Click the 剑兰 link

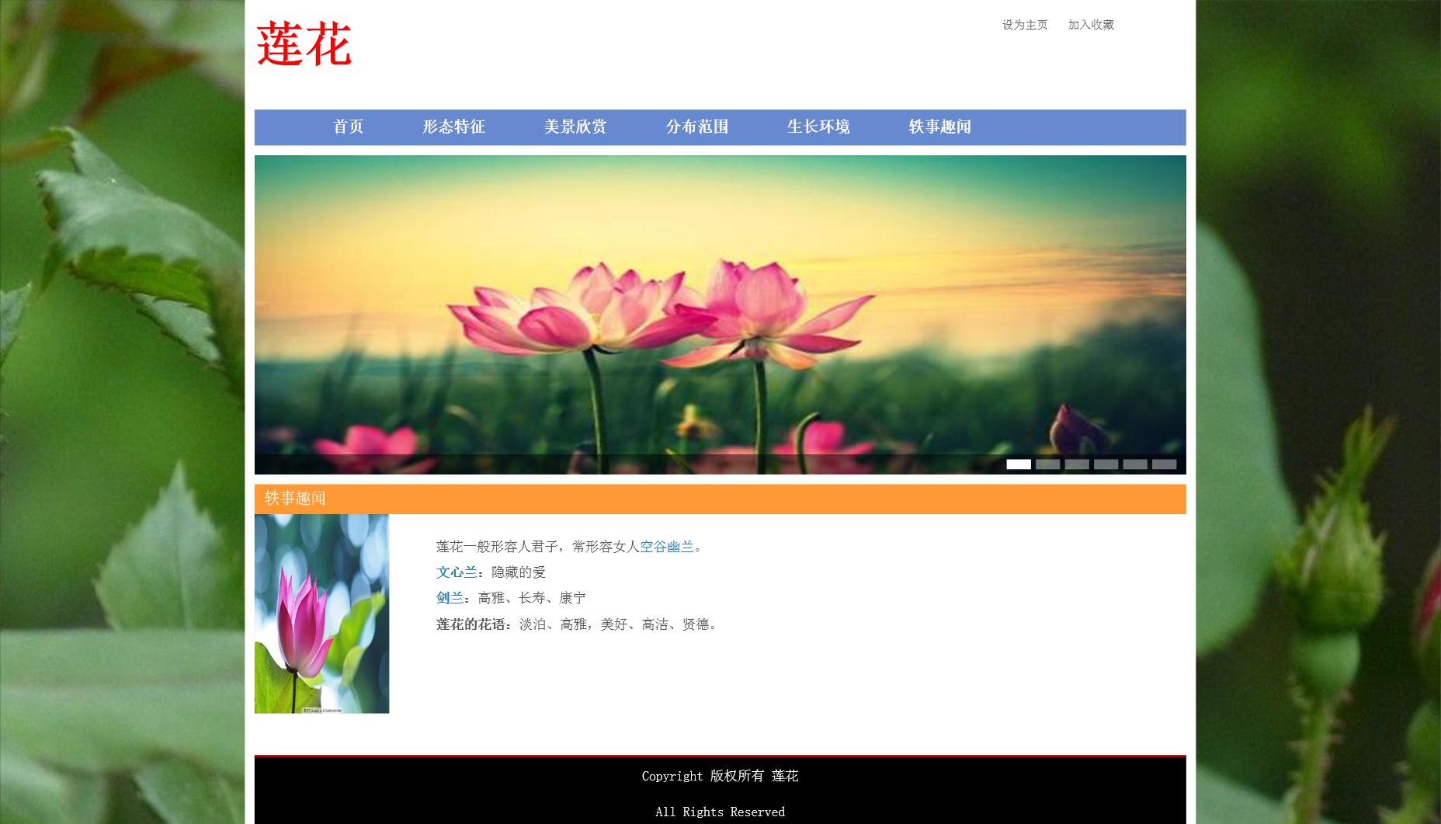450,598
